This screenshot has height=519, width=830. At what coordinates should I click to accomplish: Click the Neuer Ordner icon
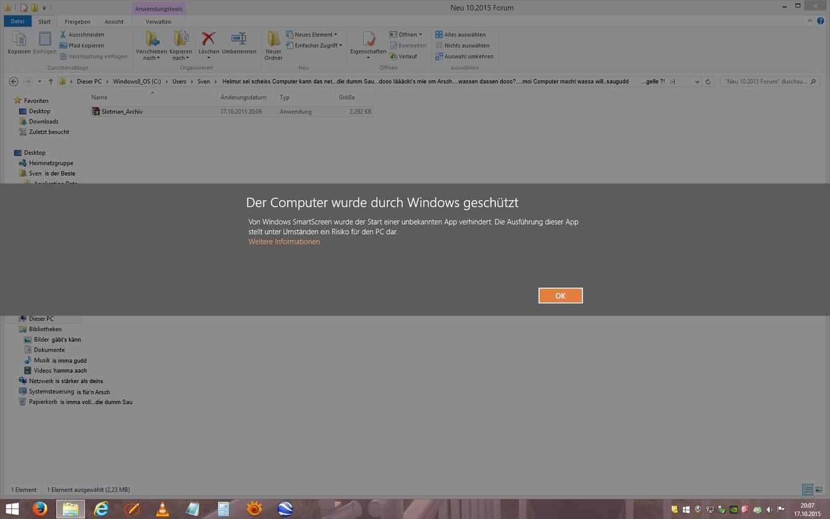click(x=274, y=45)
